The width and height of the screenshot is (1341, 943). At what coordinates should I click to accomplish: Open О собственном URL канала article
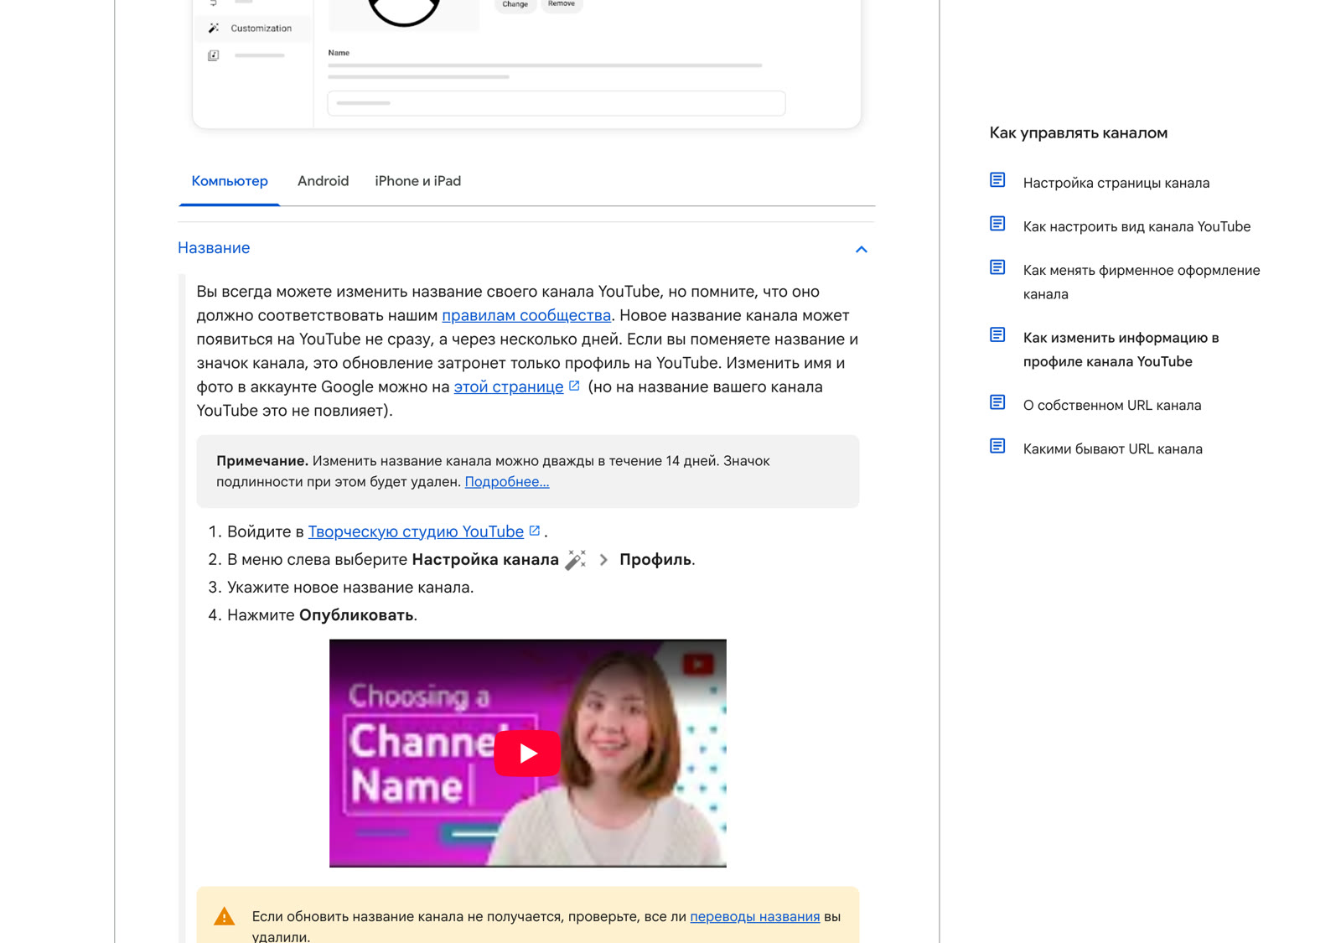click(1112, 405)
